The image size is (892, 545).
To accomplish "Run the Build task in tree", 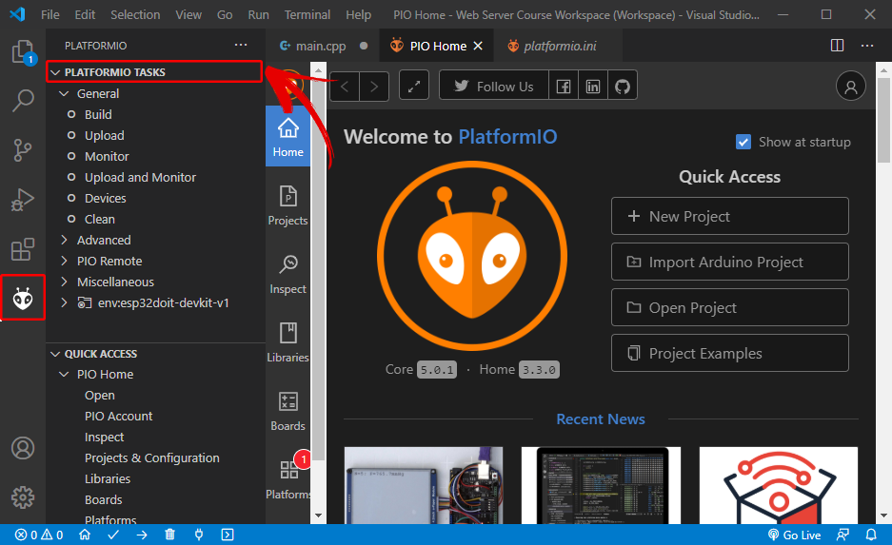I will coord(98,115).
